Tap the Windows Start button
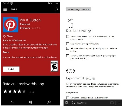This screenshot has height=106, width=123. pos(31,102)
